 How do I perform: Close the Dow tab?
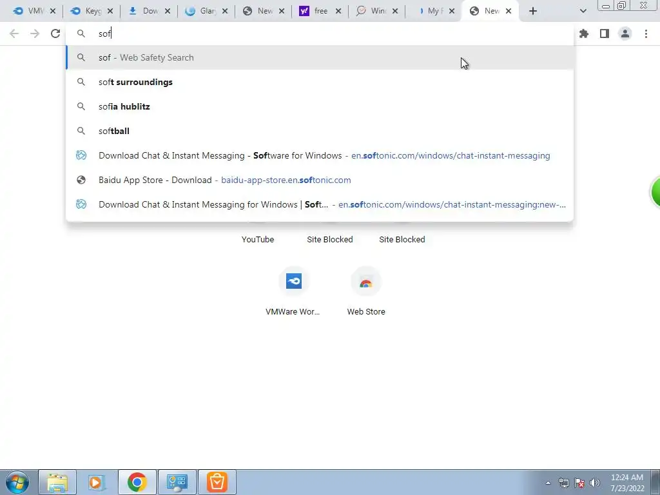point(168,12)
